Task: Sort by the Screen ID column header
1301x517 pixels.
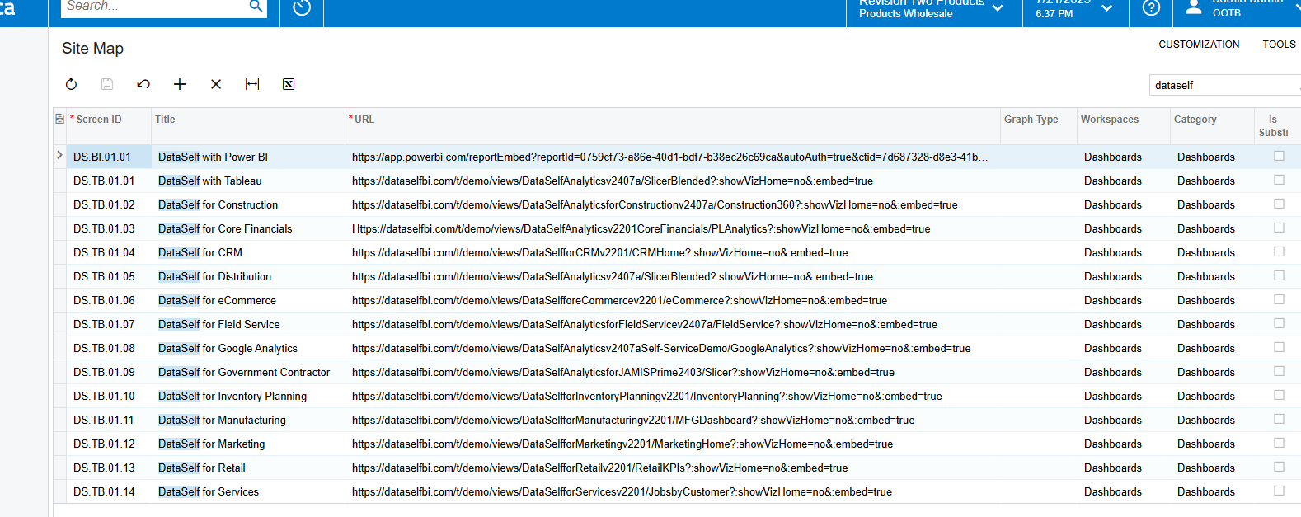Action: point(99,120)
